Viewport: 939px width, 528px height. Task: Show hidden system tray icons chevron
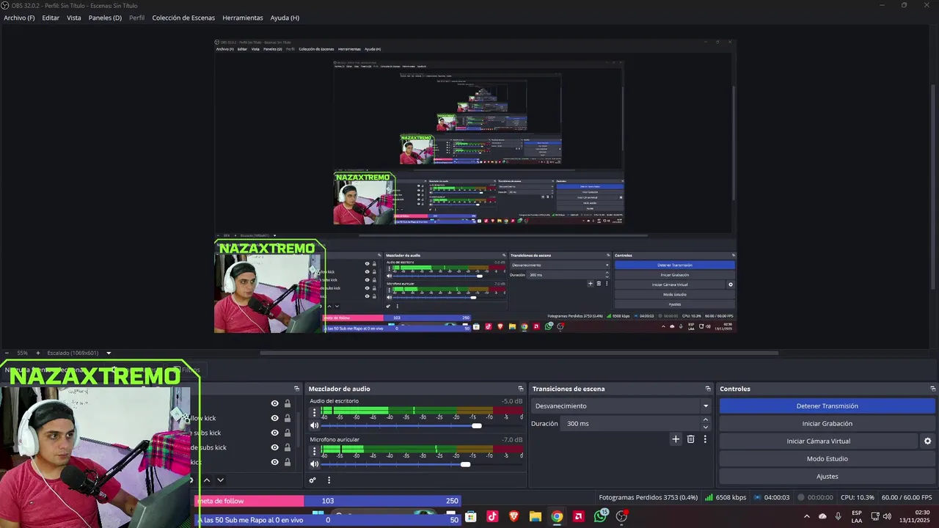pyautogui.click(x=807, y=516)
